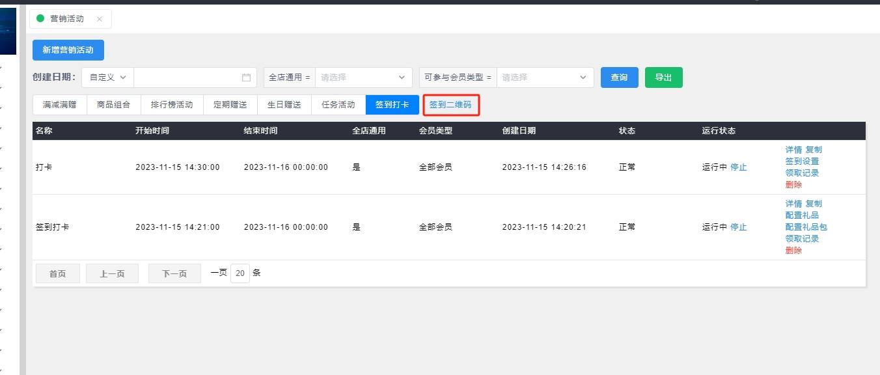This screenshot has width=880, height=375.
Task: Open the calendar icon in the date field
Action: click(246, 77)
